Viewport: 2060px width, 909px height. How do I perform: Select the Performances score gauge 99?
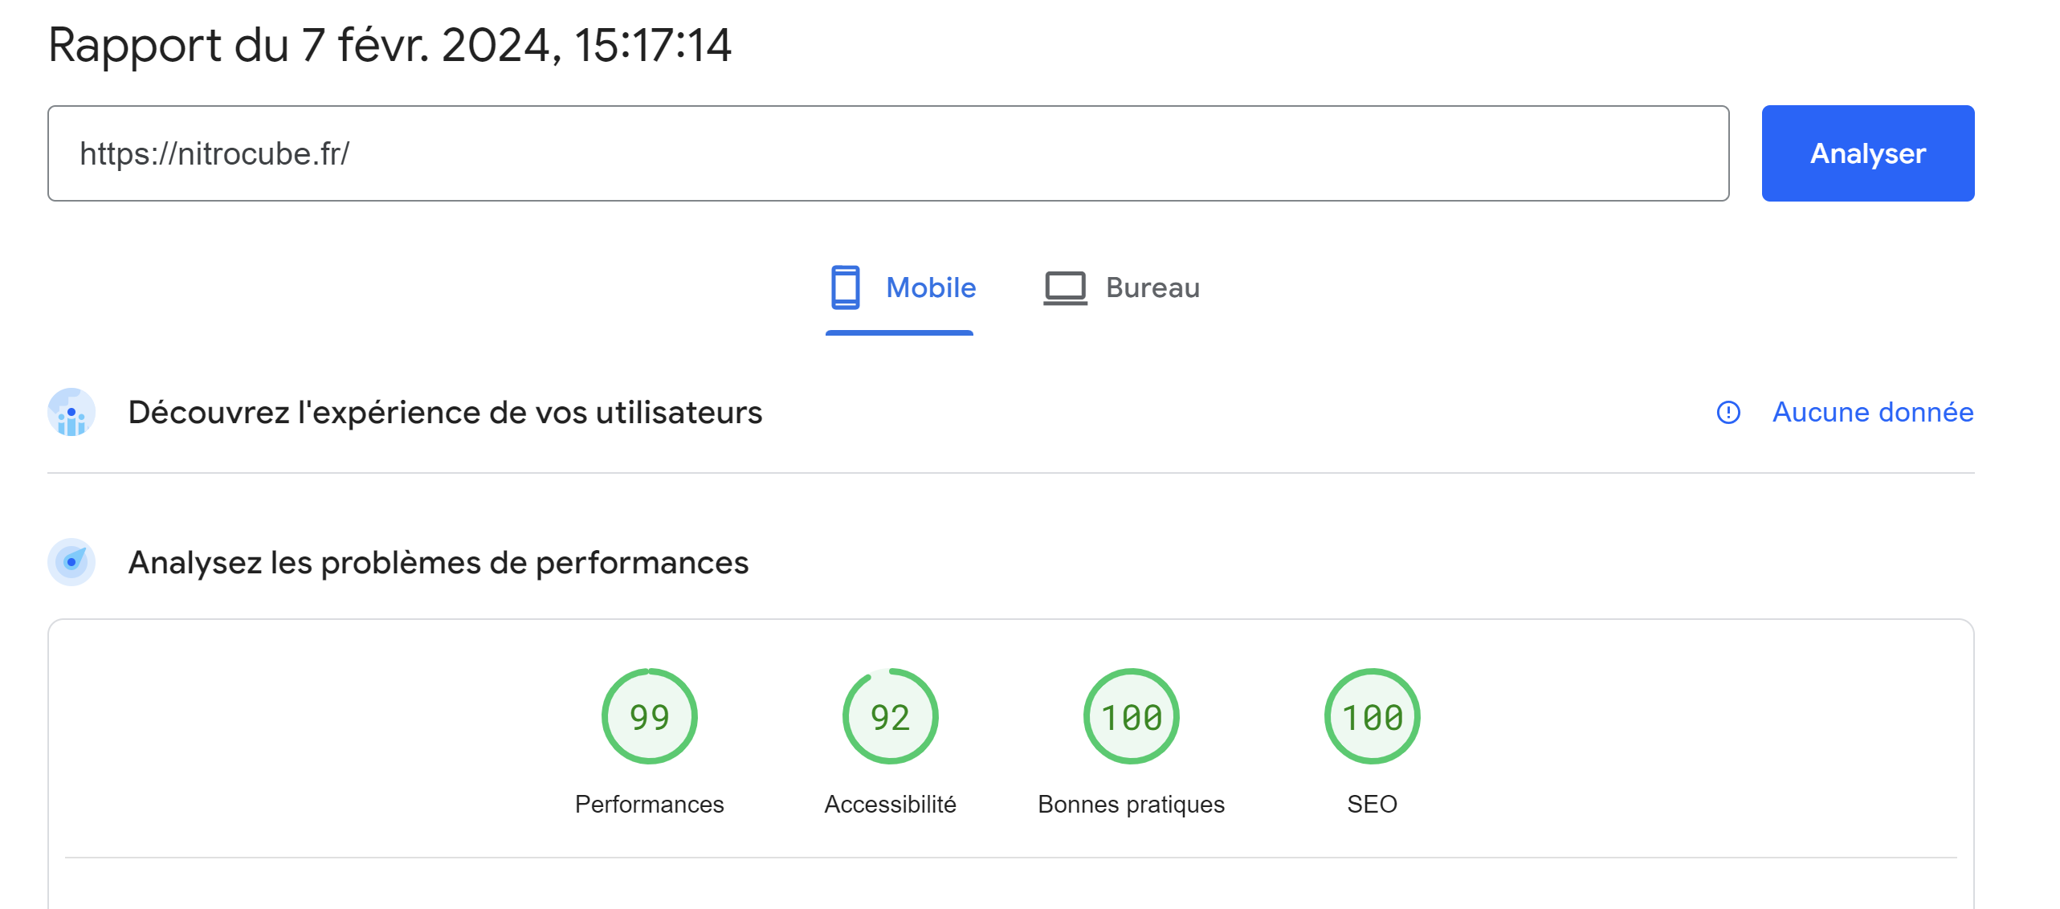649,716
